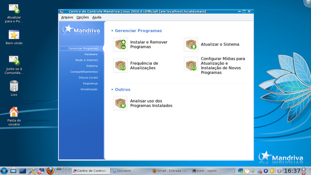Screen dimensions: 311x175
Task: Open Frequência de Atualizações icon
Action: 120,66
